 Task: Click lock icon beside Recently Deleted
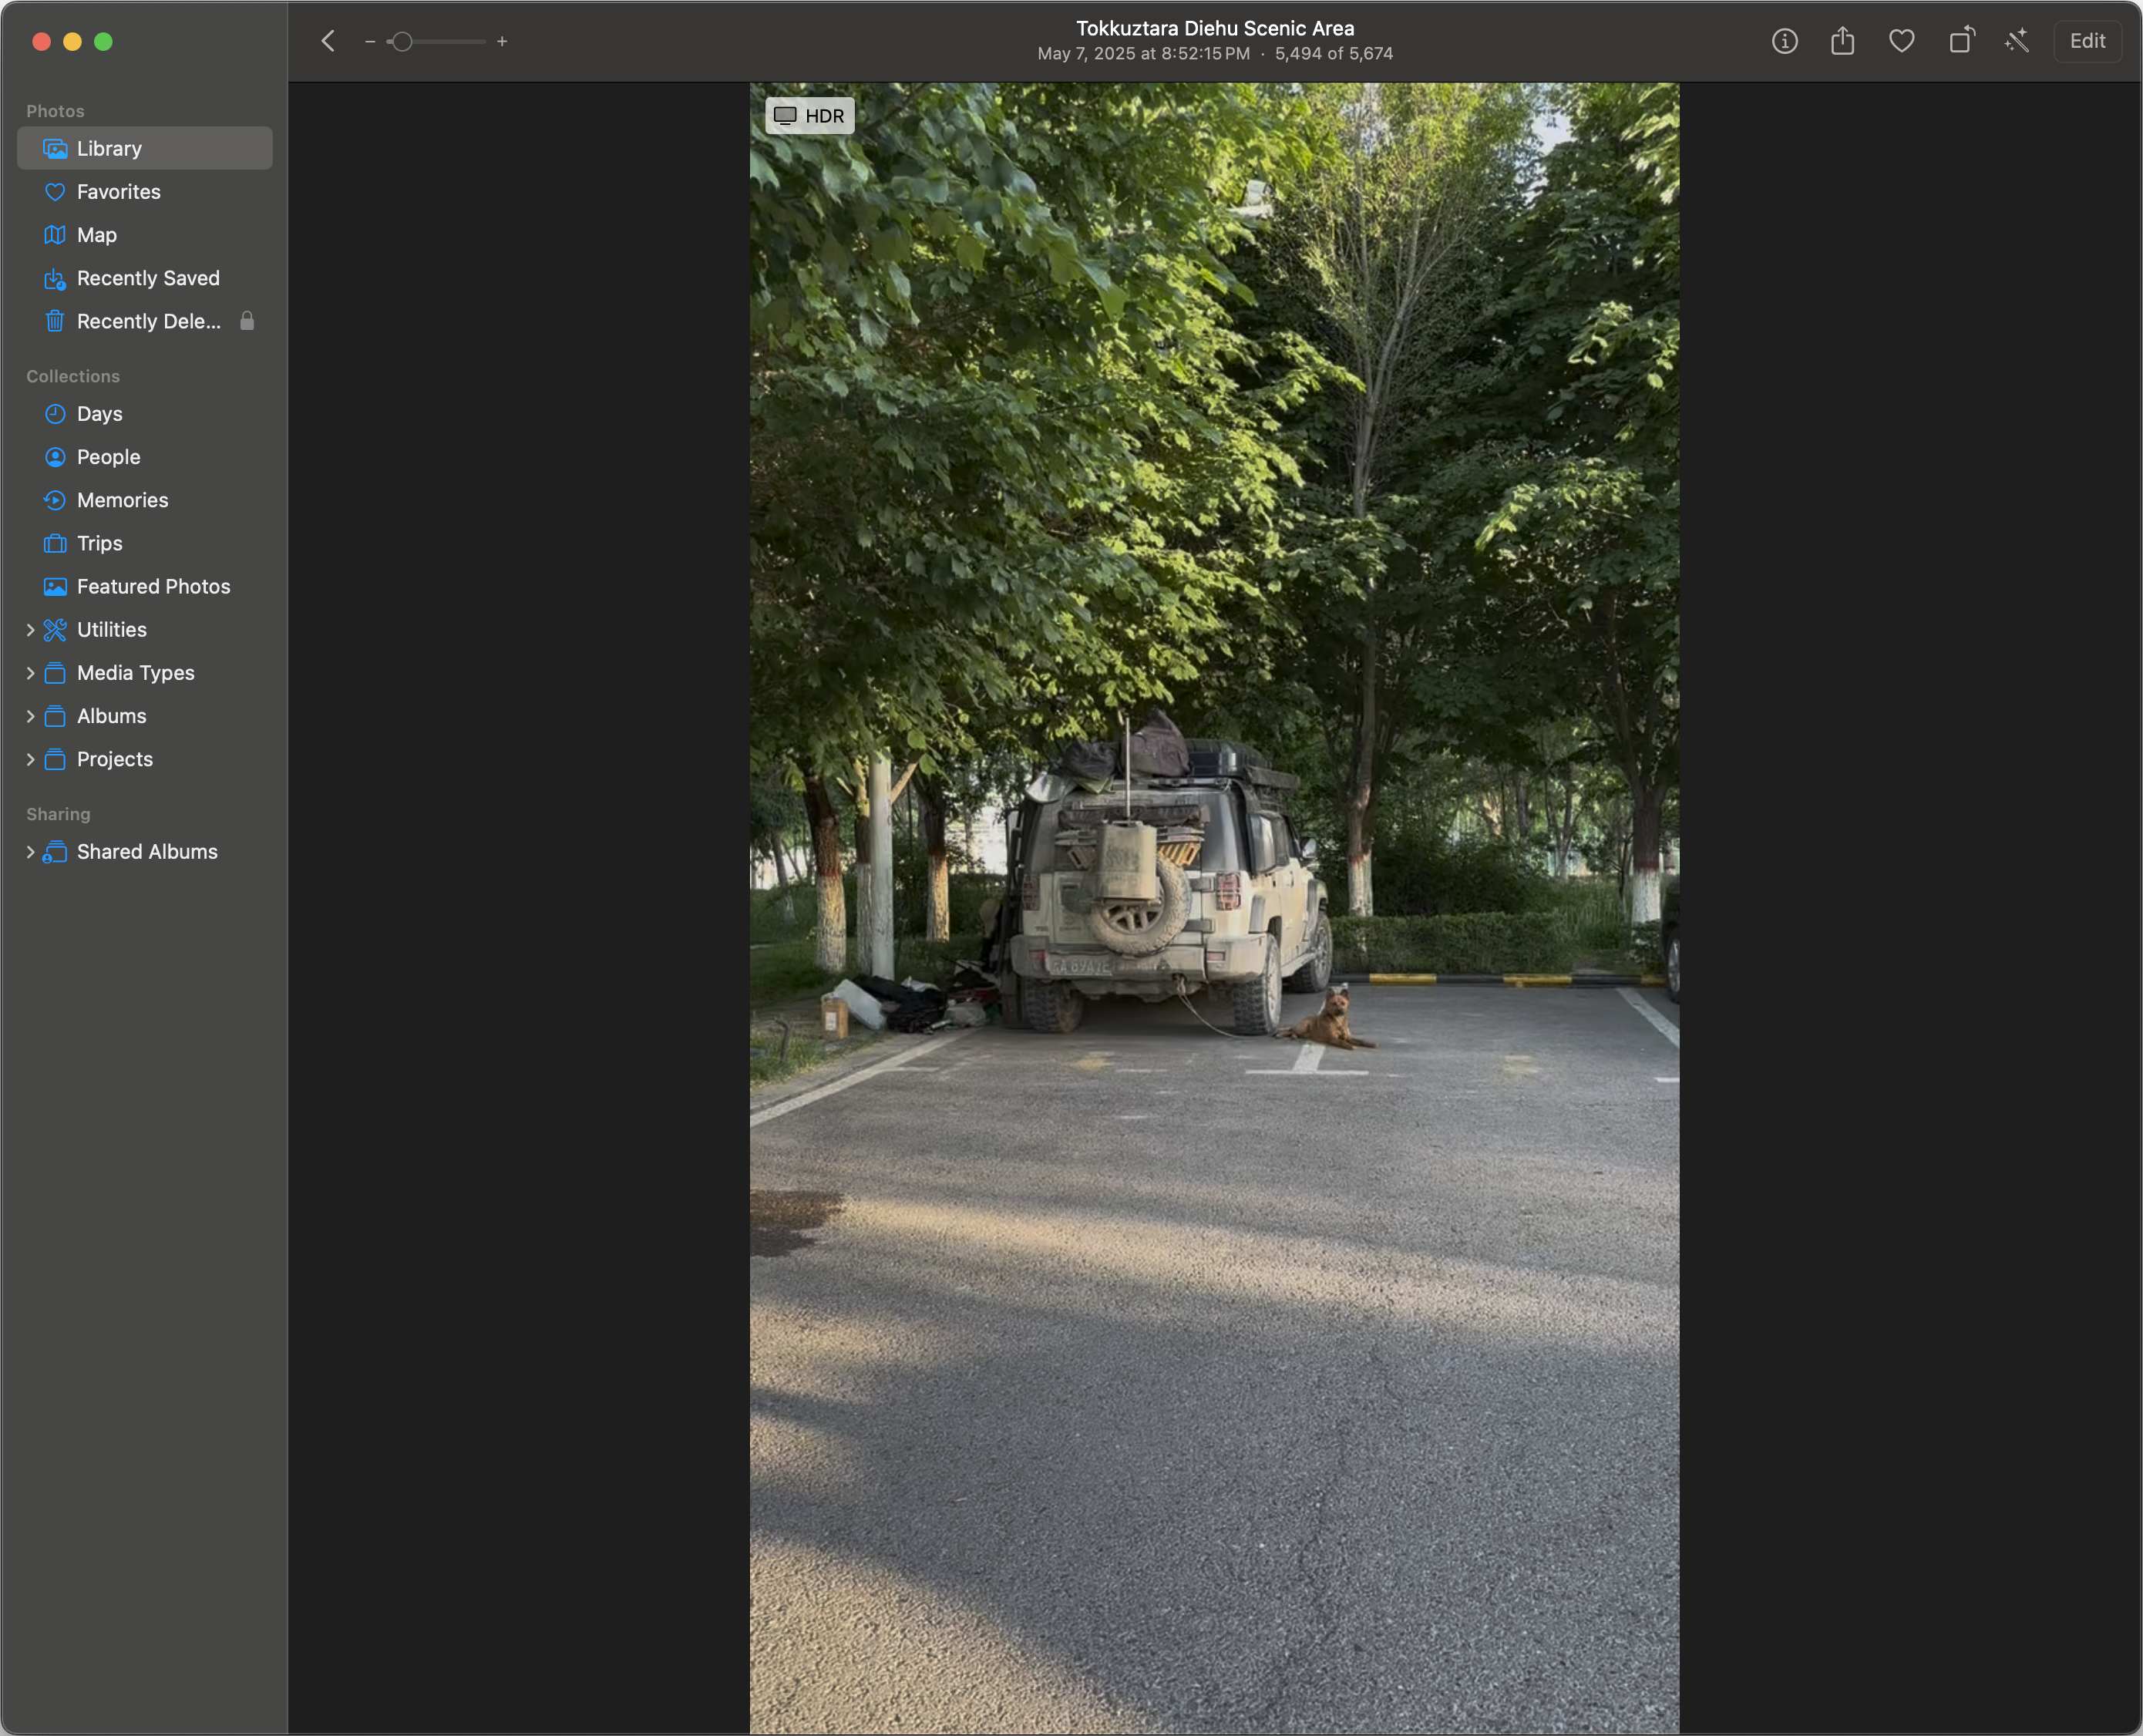[247, 321]
